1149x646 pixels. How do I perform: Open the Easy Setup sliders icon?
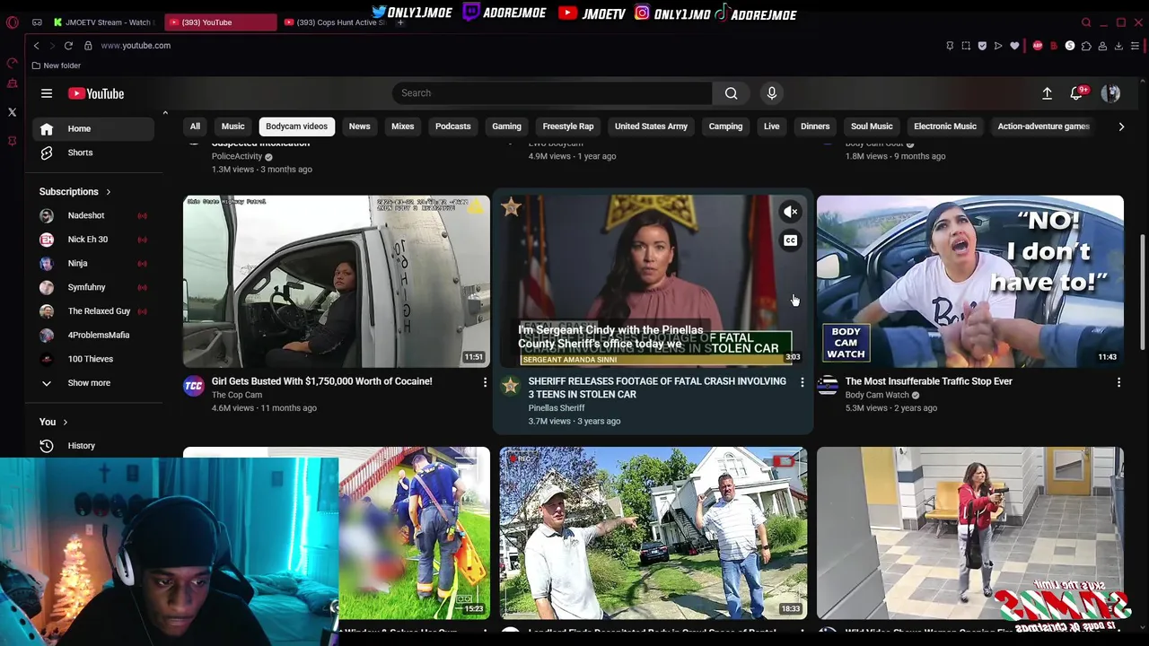[x=1136, y=46]
